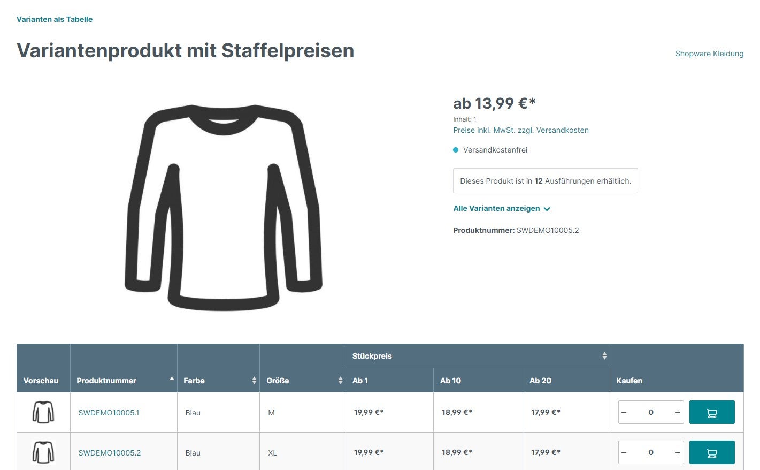Select 18,99 €* price in SWDEMO10005.1 row
This screenshot has height=470, width=760.
pyautogui.click(x=457, y=412)
